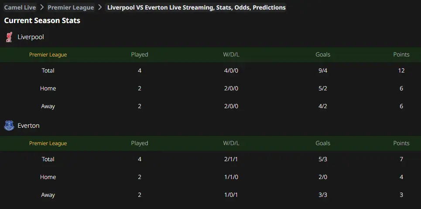
Task: Select Everton's Away row label
Action: (x=48, y=195)
